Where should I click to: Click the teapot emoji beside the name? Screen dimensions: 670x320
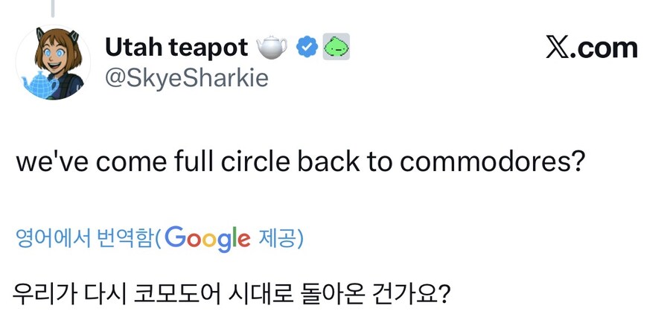click(x=272, y=48)
